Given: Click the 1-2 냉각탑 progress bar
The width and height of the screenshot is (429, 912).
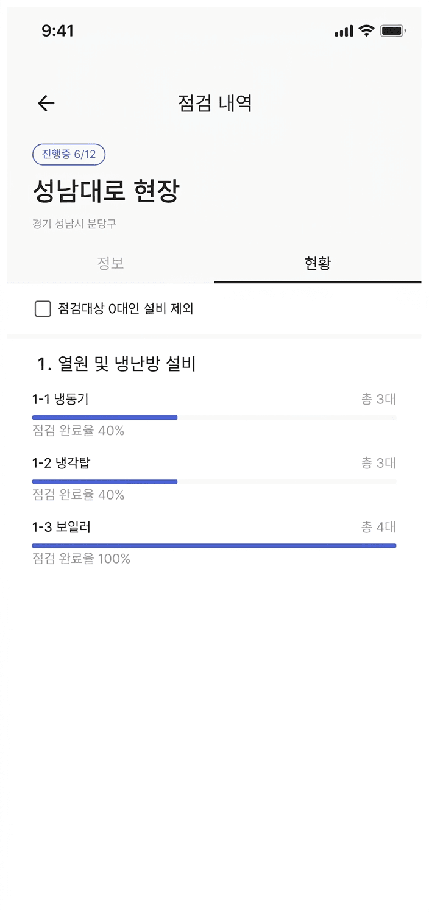Looking at the screenshot, I should click(214, 481).
